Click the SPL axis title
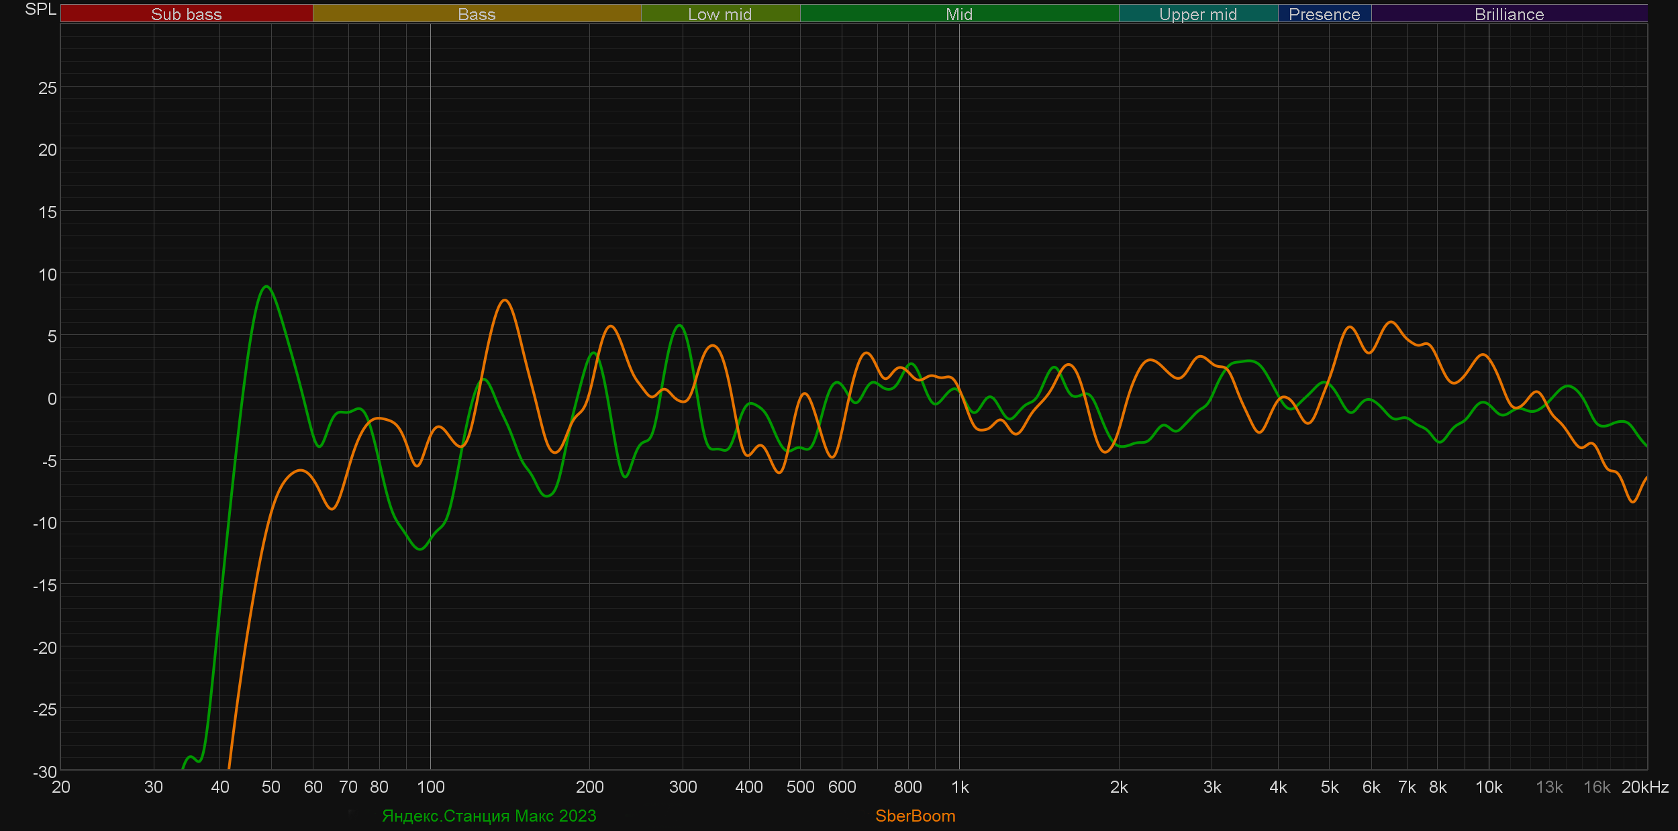Viewport: 1678px width, 831px height. pyautogui.click(x=40, y=9)
